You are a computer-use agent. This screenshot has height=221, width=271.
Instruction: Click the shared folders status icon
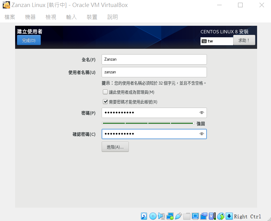187,216
